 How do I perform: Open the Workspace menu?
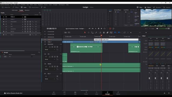[x=62, y=5]
